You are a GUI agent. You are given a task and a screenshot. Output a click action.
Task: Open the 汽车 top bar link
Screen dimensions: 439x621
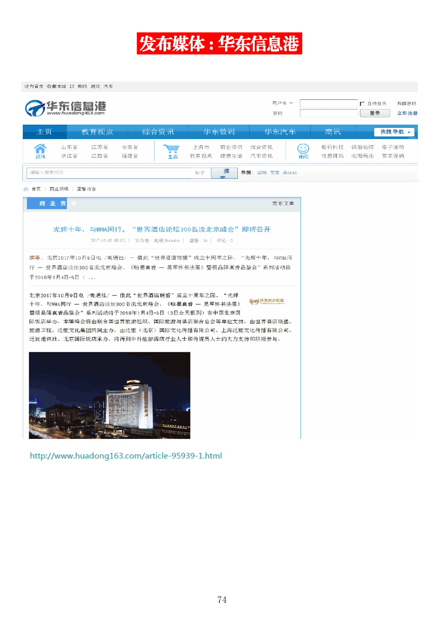coord(108,87)
